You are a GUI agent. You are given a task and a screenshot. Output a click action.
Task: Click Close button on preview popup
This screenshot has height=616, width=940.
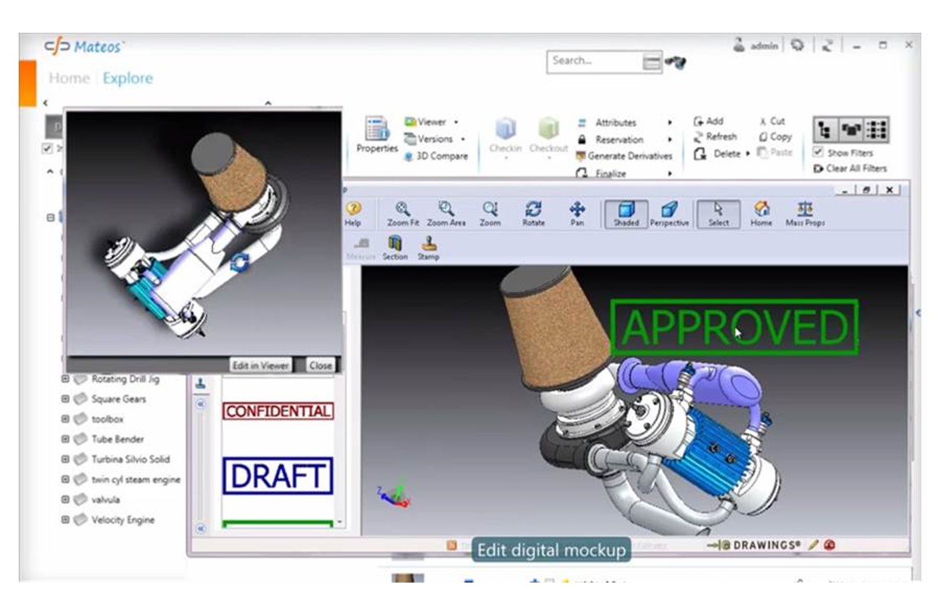click(x=320, y=365)
